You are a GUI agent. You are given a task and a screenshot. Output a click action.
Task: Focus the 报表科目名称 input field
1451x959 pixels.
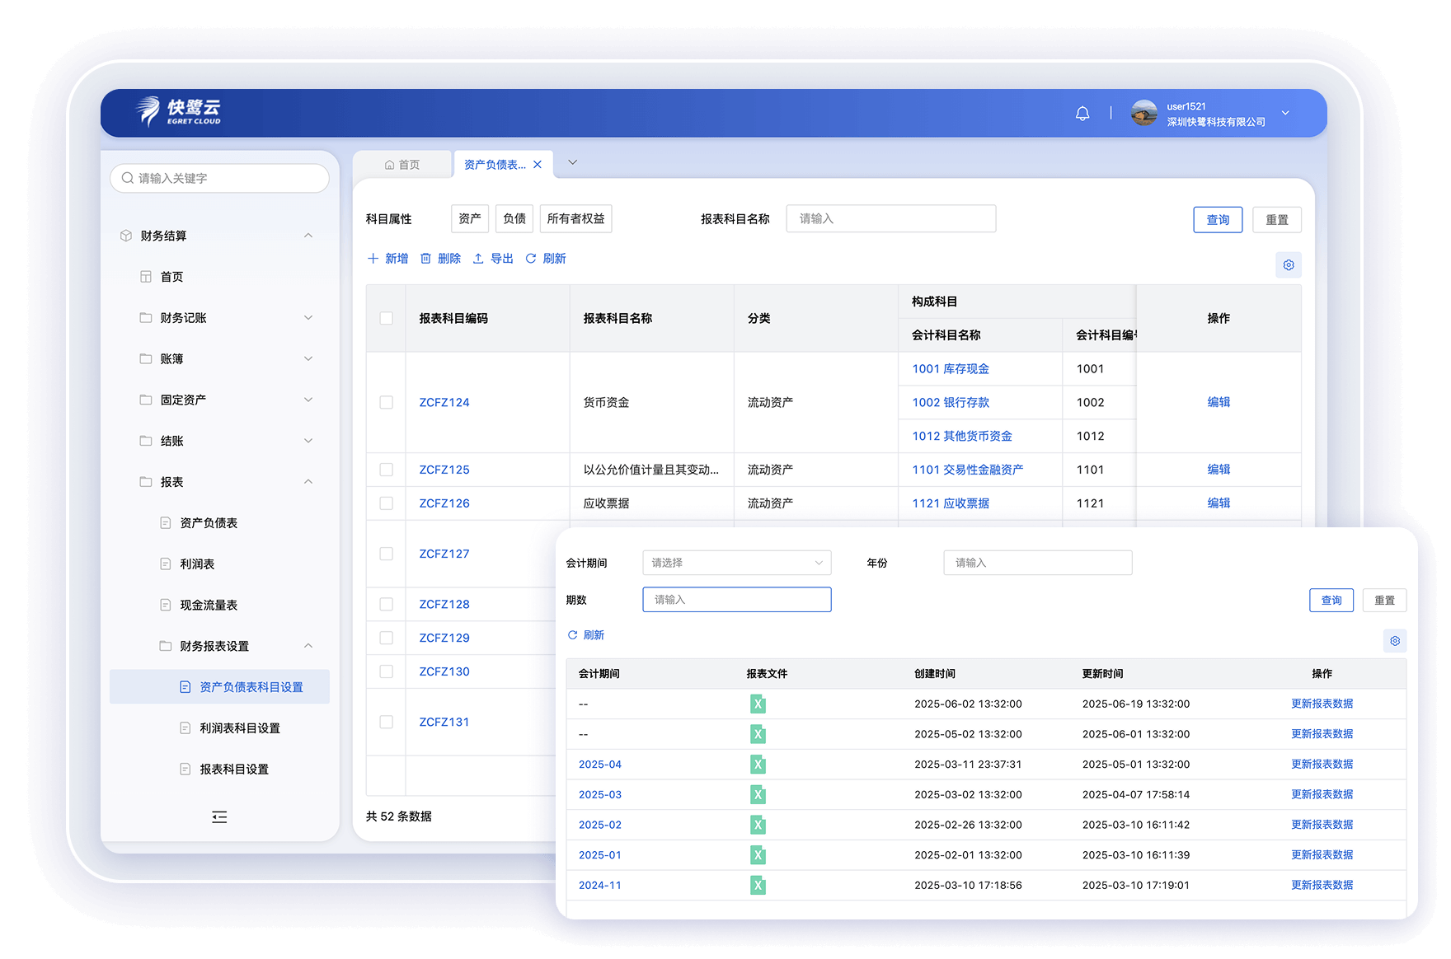pyautogui.click(x=890, y=219)
